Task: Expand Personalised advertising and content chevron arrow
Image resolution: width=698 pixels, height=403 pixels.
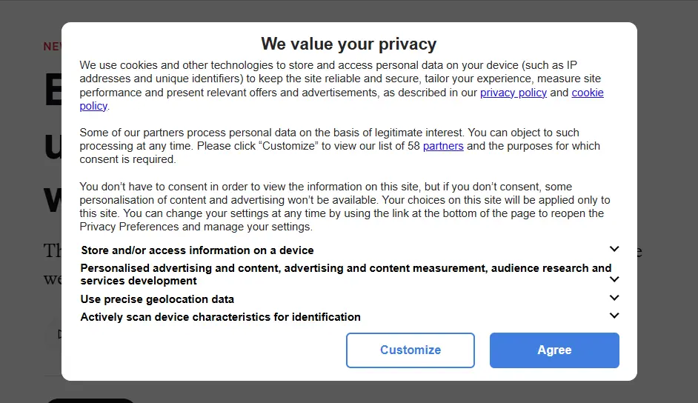Action: [614, 279]
